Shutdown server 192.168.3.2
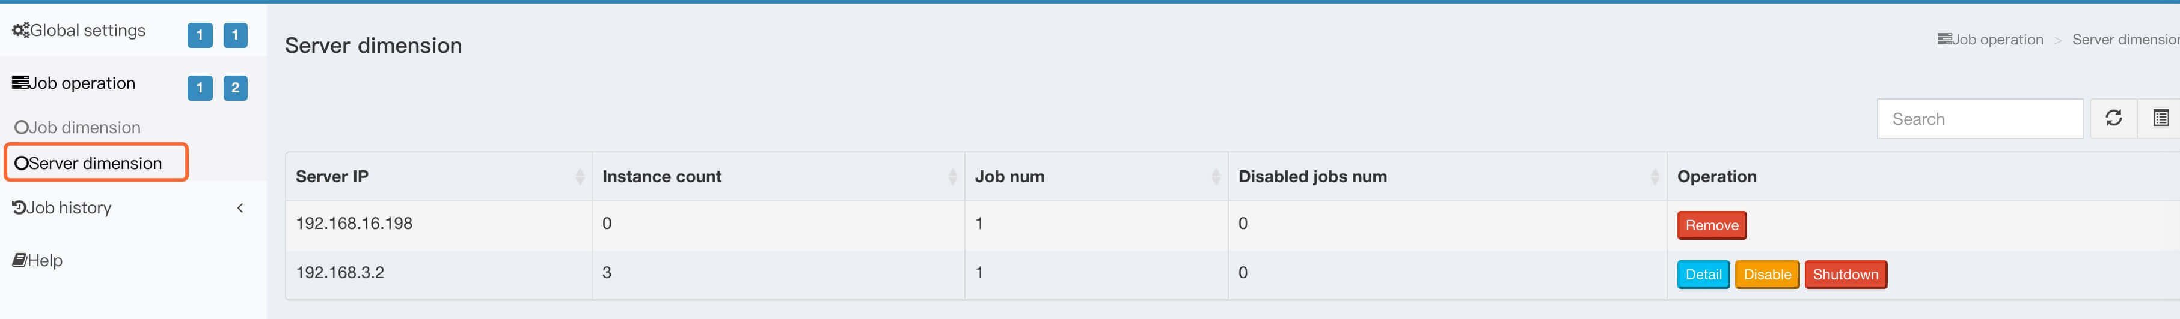The image size is (2180, 319). coord(1845,274)
